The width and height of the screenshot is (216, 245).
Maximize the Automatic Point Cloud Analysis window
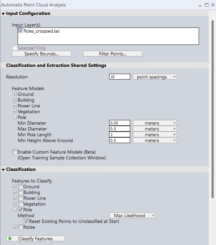point(207,5)
